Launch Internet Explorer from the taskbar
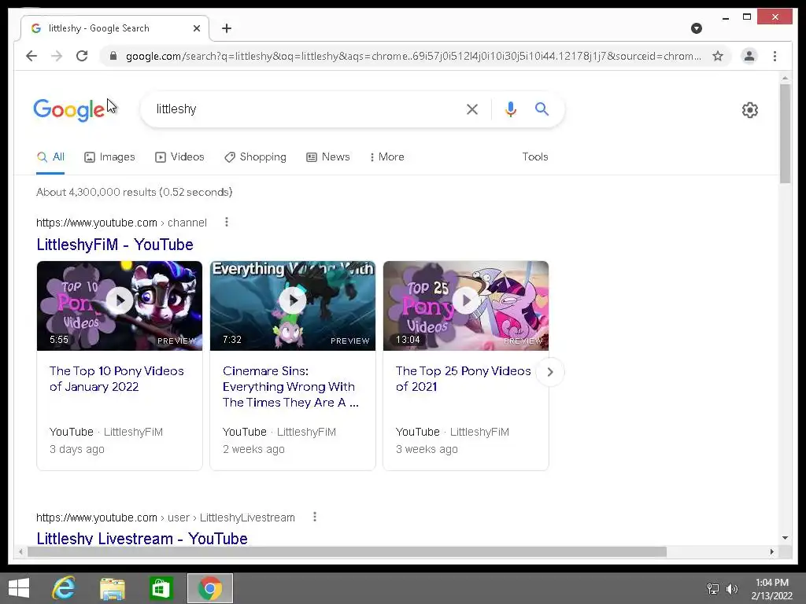The height and width of the screenshot is (604, 806). pyautogui.click(x=64, y=588)
